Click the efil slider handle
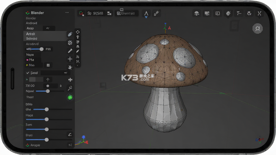Image resolution: width=276 pixels, height=155 pixels. pyautogui.click(x=42, y=49)
